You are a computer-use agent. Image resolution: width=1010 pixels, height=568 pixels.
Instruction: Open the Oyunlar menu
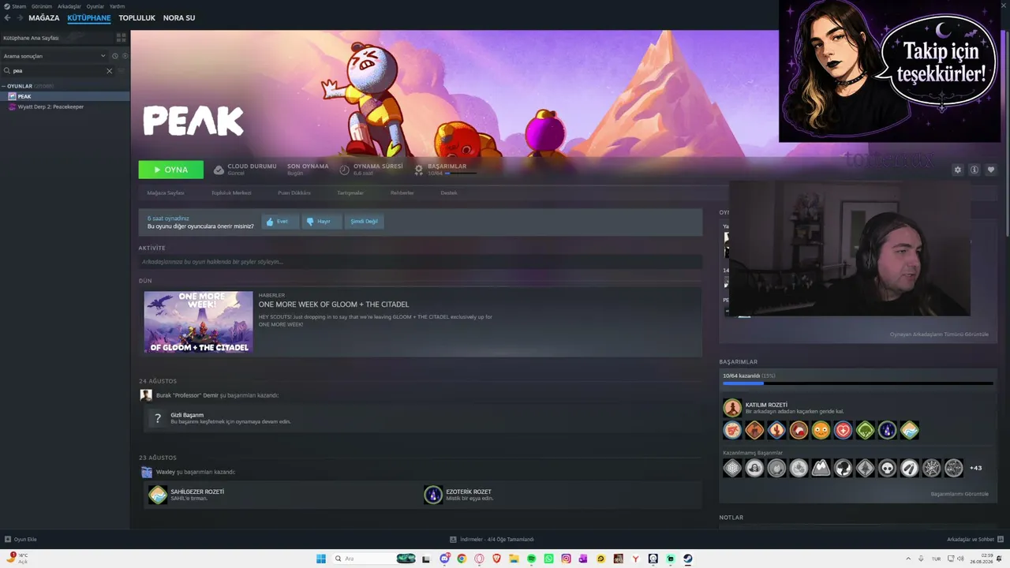(95, 6)
